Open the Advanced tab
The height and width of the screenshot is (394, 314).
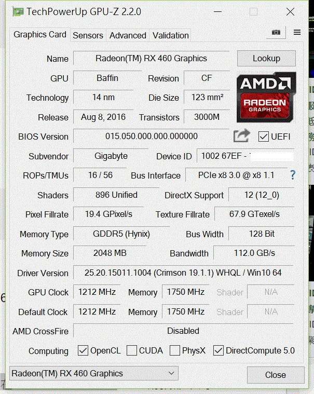point(128,35)
